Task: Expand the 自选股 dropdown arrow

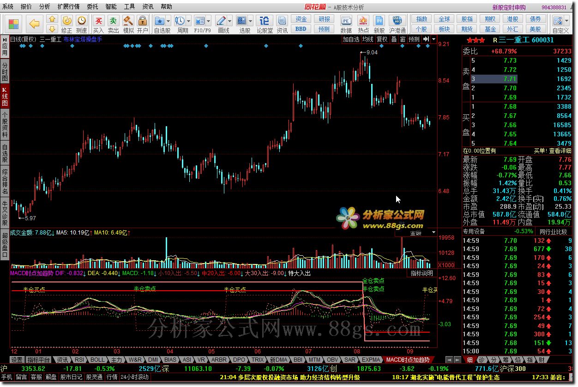Action: coord(169,21)
